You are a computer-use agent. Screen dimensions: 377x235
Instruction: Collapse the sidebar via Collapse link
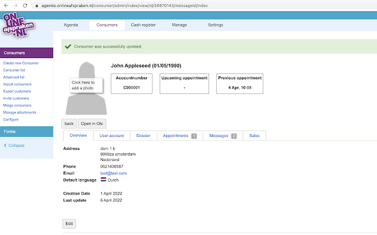pyautogui.click(x=16, y=145)
